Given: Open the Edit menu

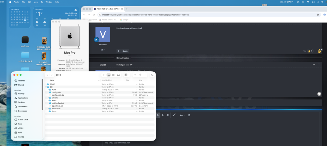Looking at the screenshot, I should (29, 2).
